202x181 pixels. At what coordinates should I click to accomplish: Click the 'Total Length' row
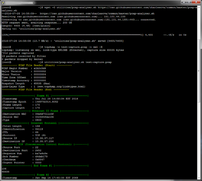tap(21, 126)
